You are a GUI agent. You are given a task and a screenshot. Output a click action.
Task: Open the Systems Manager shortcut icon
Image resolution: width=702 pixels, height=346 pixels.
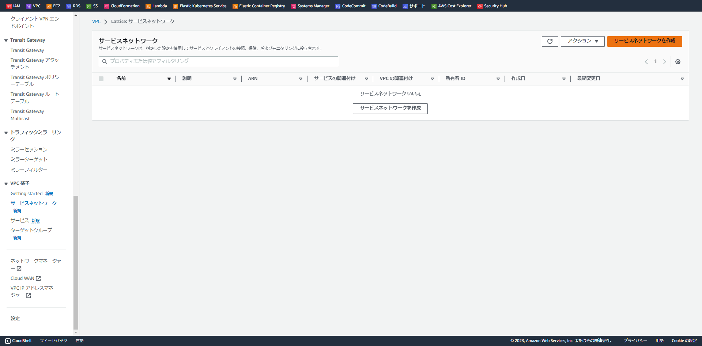point(294,6)
